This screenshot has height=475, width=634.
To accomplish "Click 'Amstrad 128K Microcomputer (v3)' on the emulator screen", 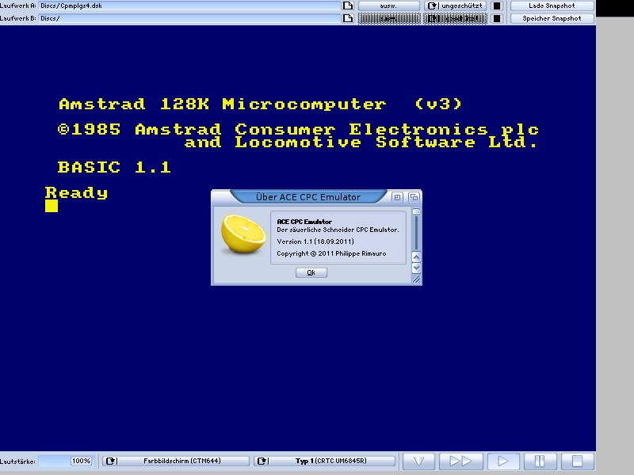I will coord(260,104).
